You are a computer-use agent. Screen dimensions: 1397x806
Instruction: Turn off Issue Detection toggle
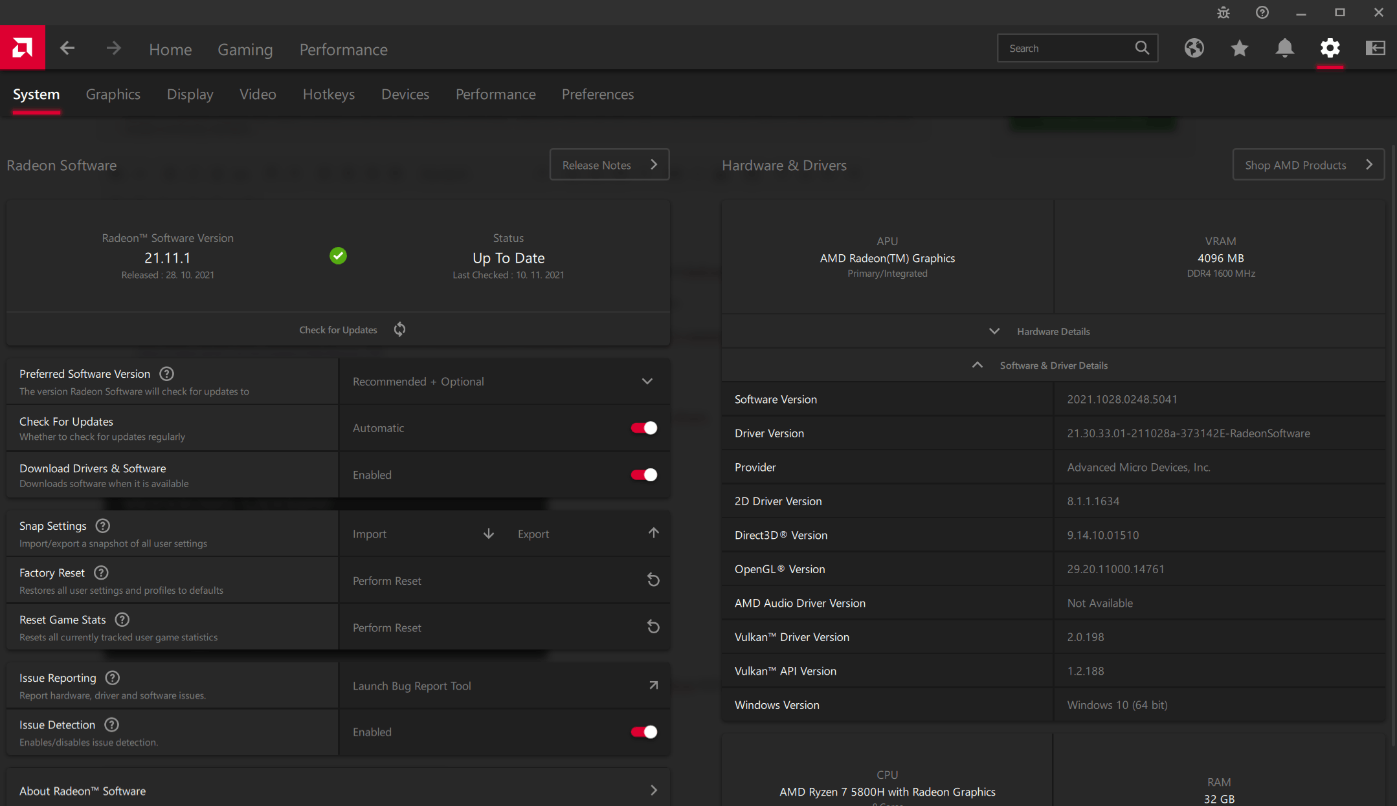[643, 732]
